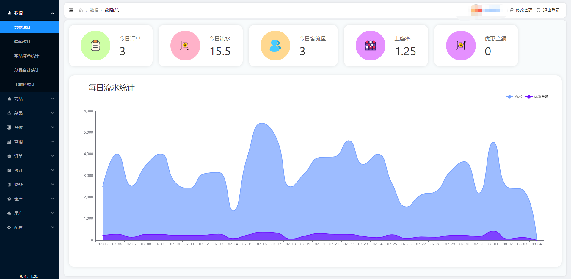The image size is (571, 279).
Task: Click the green clipboard orders icon
Action: (95, 46)
